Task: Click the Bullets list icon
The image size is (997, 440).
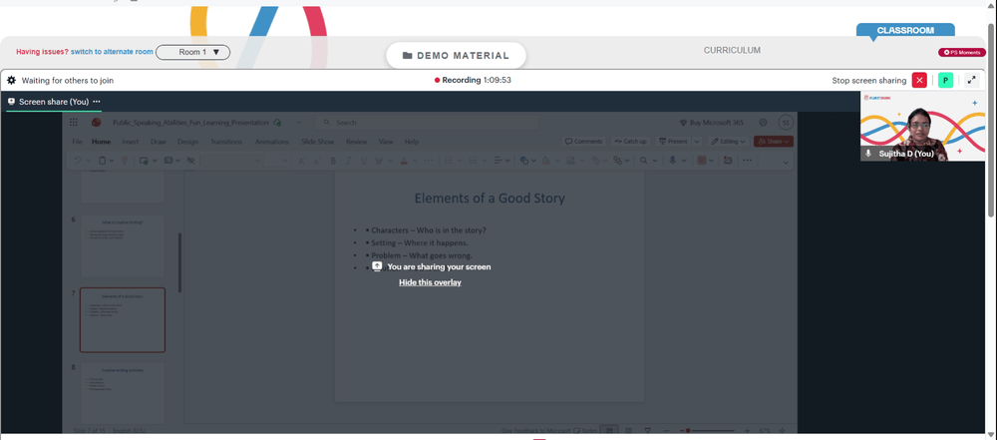Action: 449,161
